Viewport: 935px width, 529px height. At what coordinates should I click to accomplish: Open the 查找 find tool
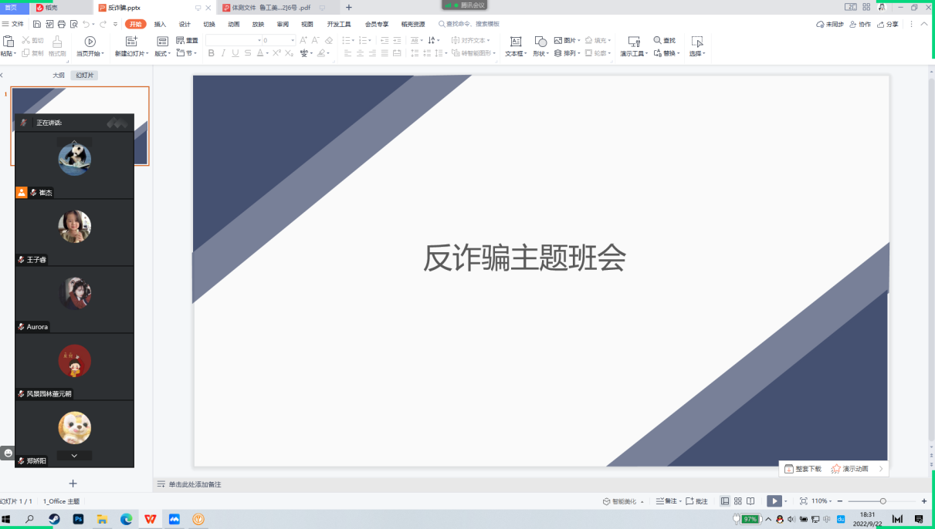coord(664,40)
